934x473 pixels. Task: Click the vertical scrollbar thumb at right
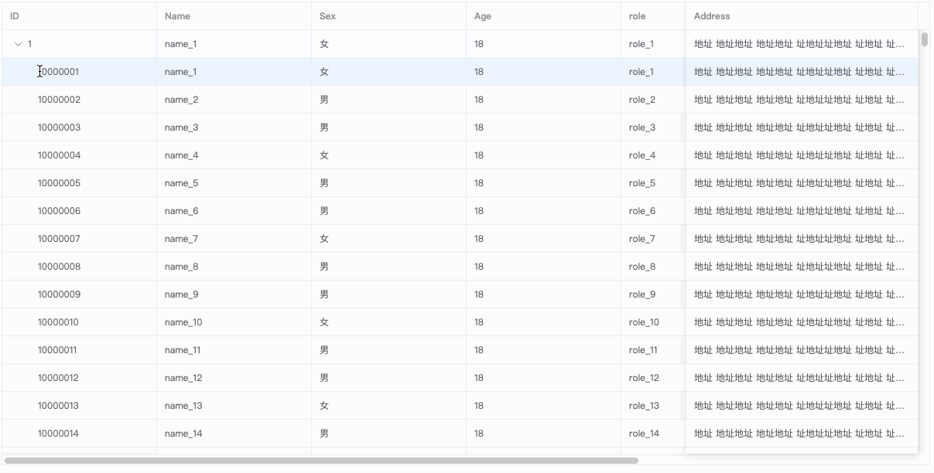coord(924,39)
